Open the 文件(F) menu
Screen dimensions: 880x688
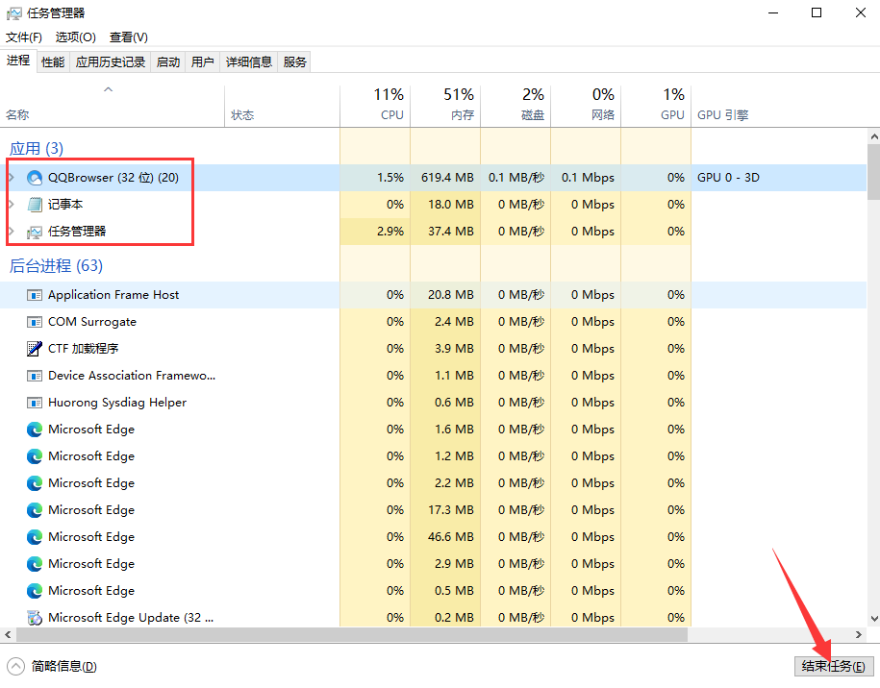[24, 37]
